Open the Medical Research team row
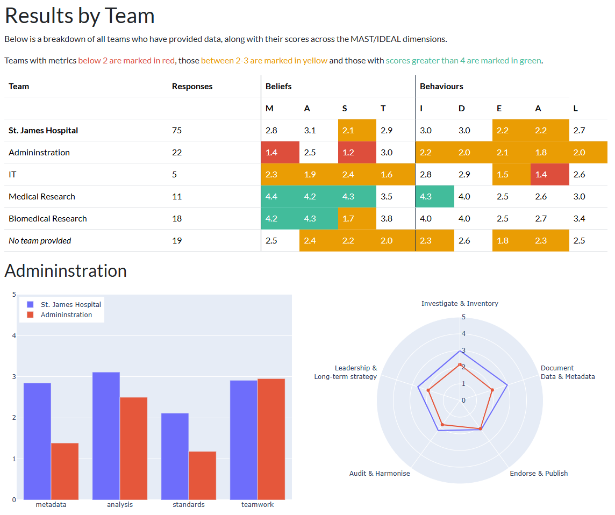Image resolution: width=615 pixels, height=515 pixels. [x=42, y=197]
